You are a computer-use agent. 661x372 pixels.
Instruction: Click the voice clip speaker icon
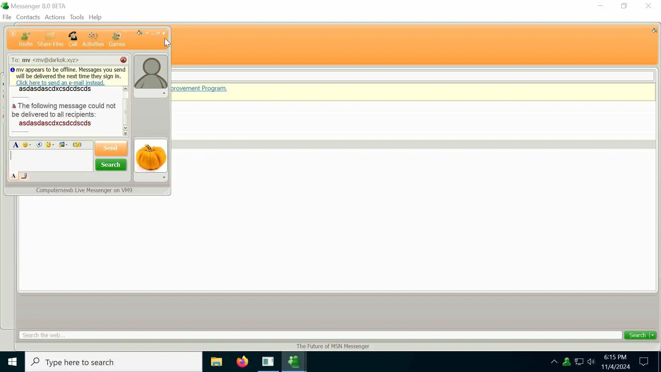(x=39, y=145)
